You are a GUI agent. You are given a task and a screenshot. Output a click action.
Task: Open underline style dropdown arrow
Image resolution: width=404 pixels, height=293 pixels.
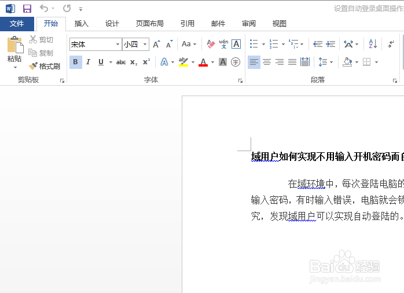click(x=111, y=63)
